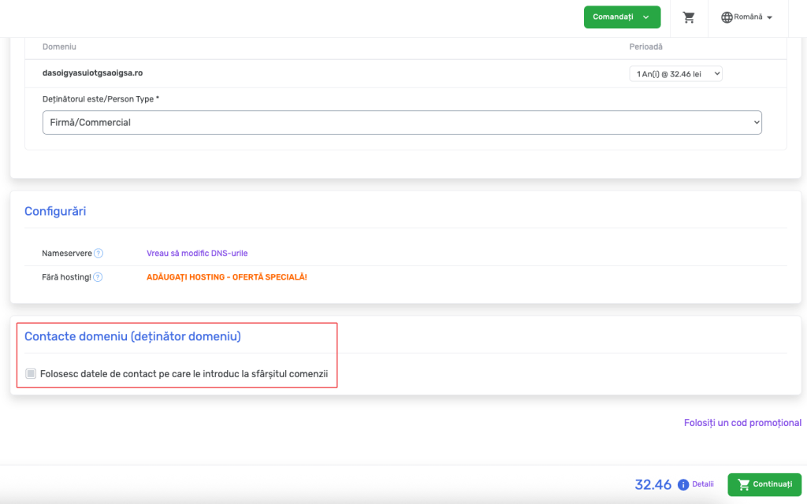Open the shopping cart icon in the top bar
The width and height of the screenshot is (807, 504).
689,17
